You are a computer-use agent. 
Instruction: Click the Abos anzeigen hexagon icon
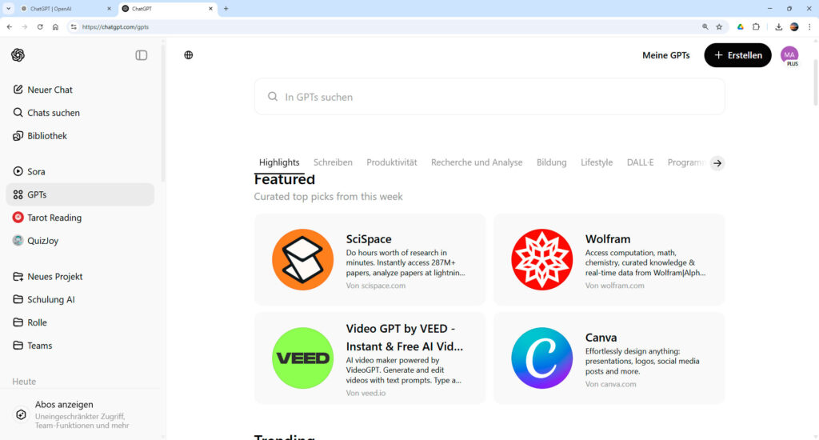click(x=21, y=414)
